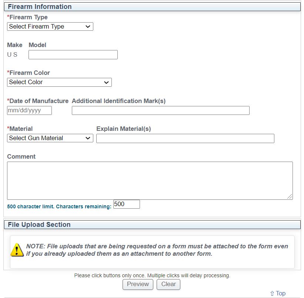This screenshot has width=304, height=298.
Task: Click the Select Color dropdown arrow
Action: 106,82
